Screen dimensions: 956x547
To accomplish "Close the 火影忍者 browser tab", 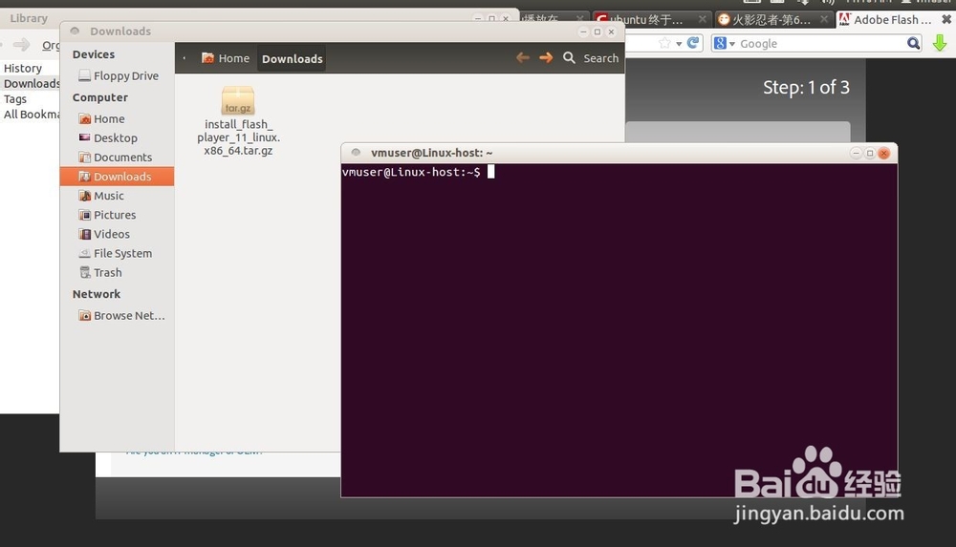I will pos(824,19).
